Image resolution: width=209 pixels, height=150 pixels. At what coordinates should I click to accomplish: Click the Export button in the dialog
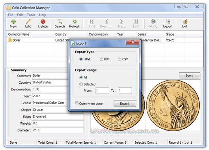tap(125, 103)
